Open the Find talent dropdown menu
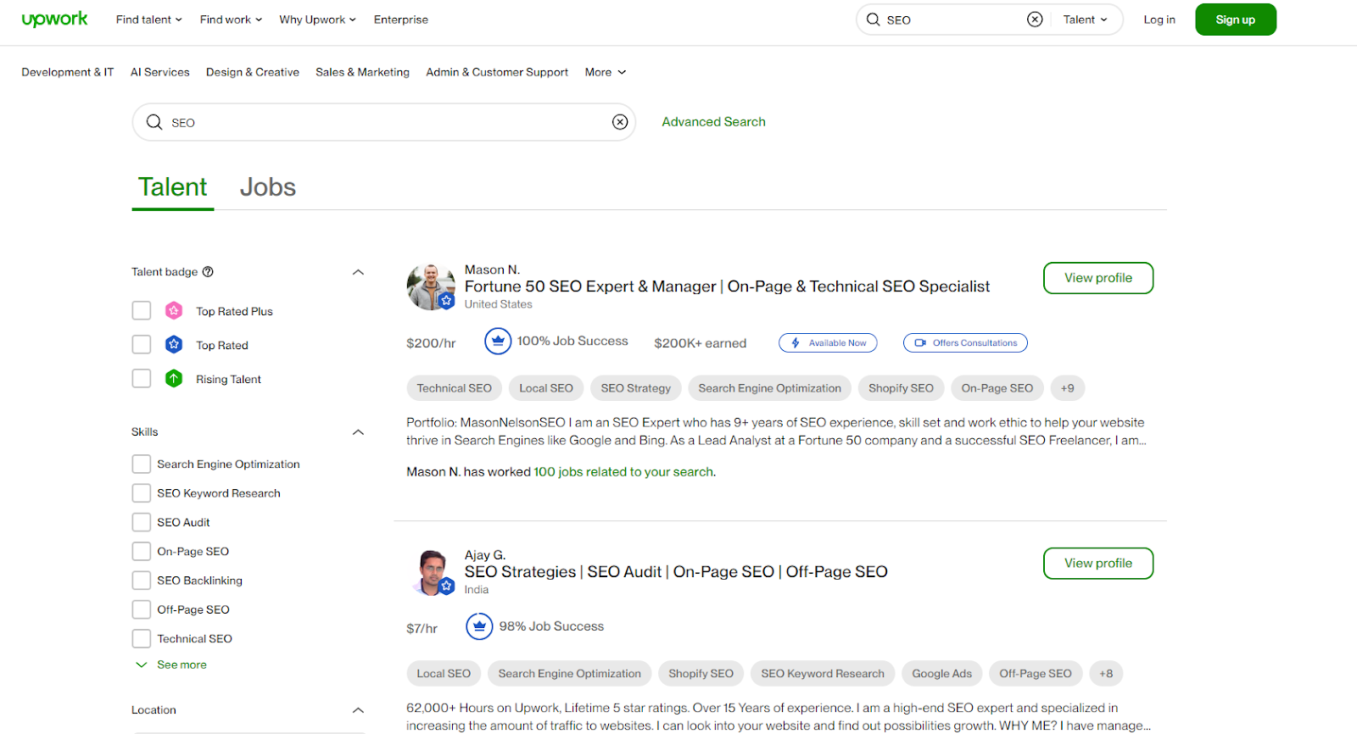This screenshot has width=1357, height=734. [x=148, y=19]
